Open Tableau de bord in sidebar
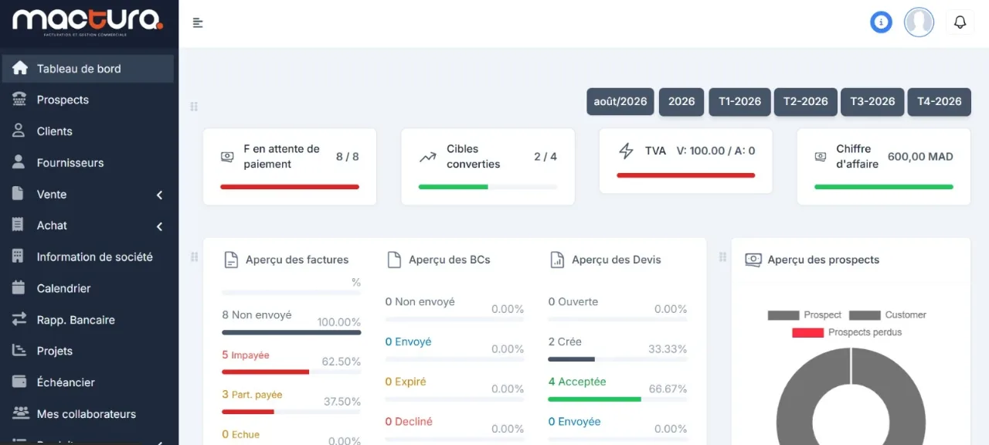The image size is (989, 445). (88, 68)
